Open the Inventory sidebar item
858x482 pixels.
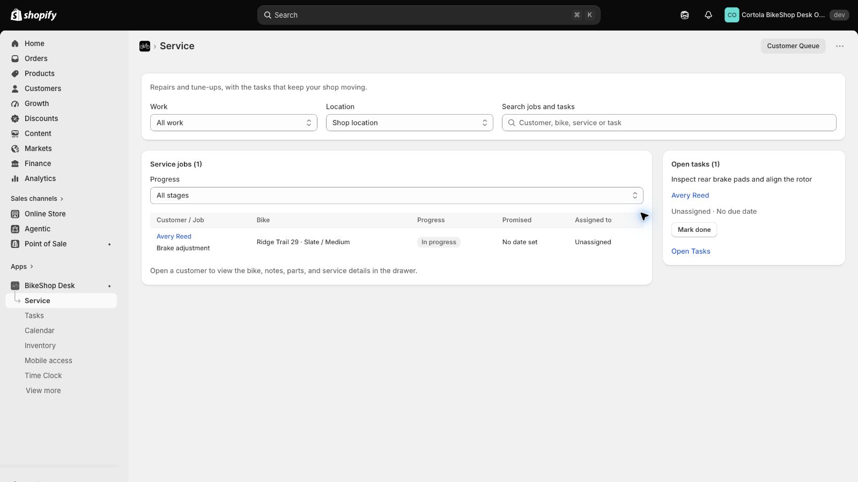tap(40, 345)
